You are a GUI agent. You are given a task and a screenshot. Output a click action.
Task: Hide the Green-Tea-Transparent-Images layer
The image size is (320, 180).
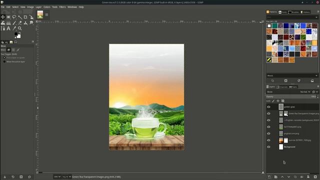pyautogui.click(x=268, y=113)
